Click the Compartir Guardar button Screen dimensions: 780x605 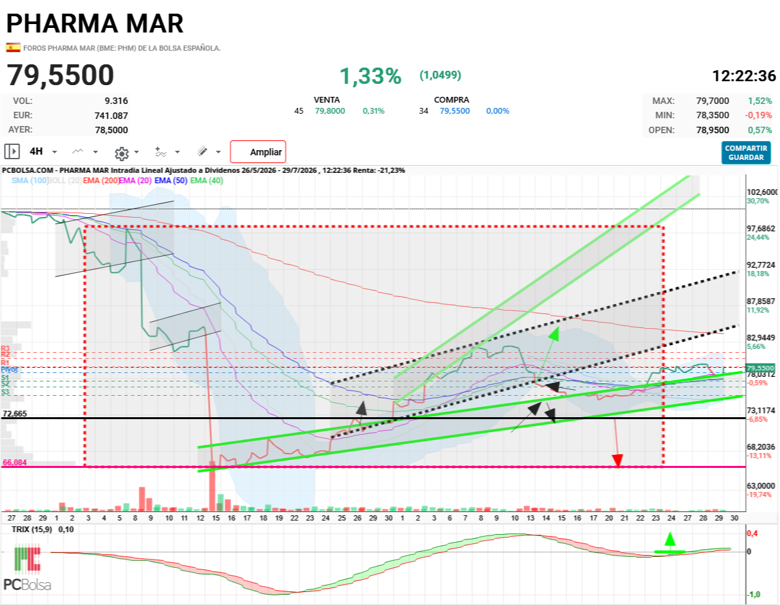(746, 153)
